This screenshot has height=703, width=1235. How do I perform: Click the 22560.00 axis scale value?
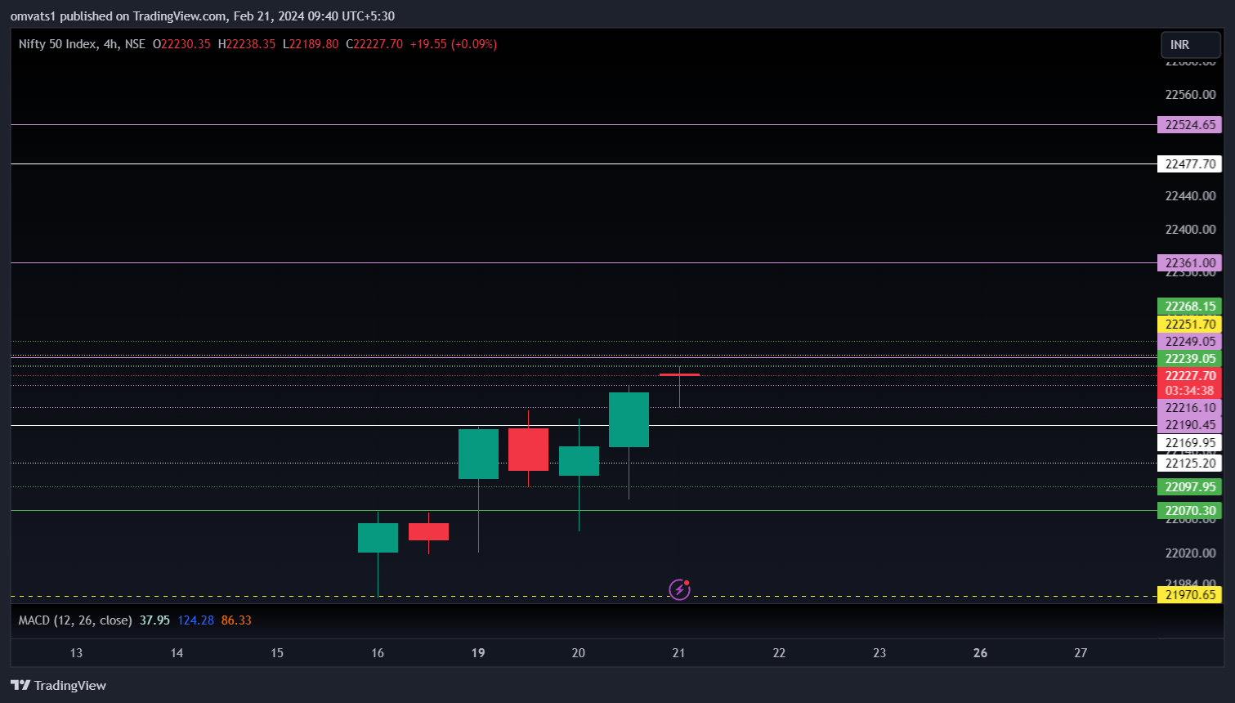pos(1190,95)
